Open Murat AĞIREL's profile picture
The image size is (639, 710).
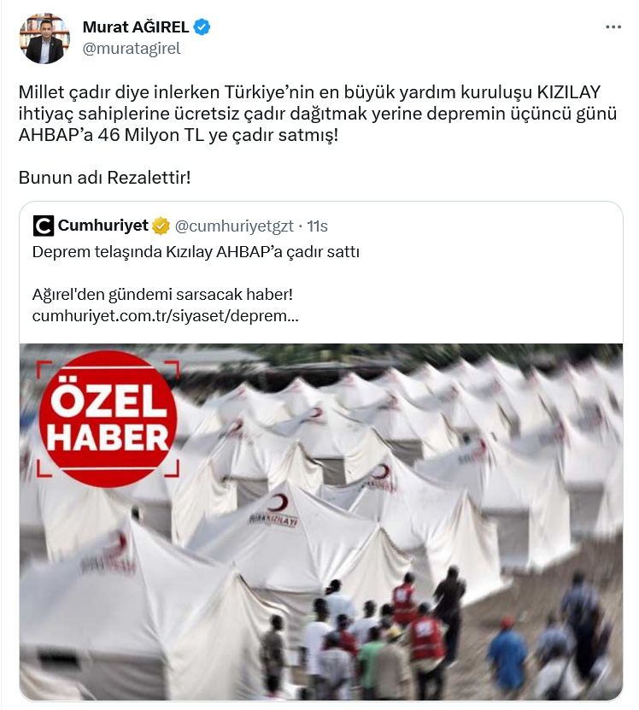coord(44,38)
